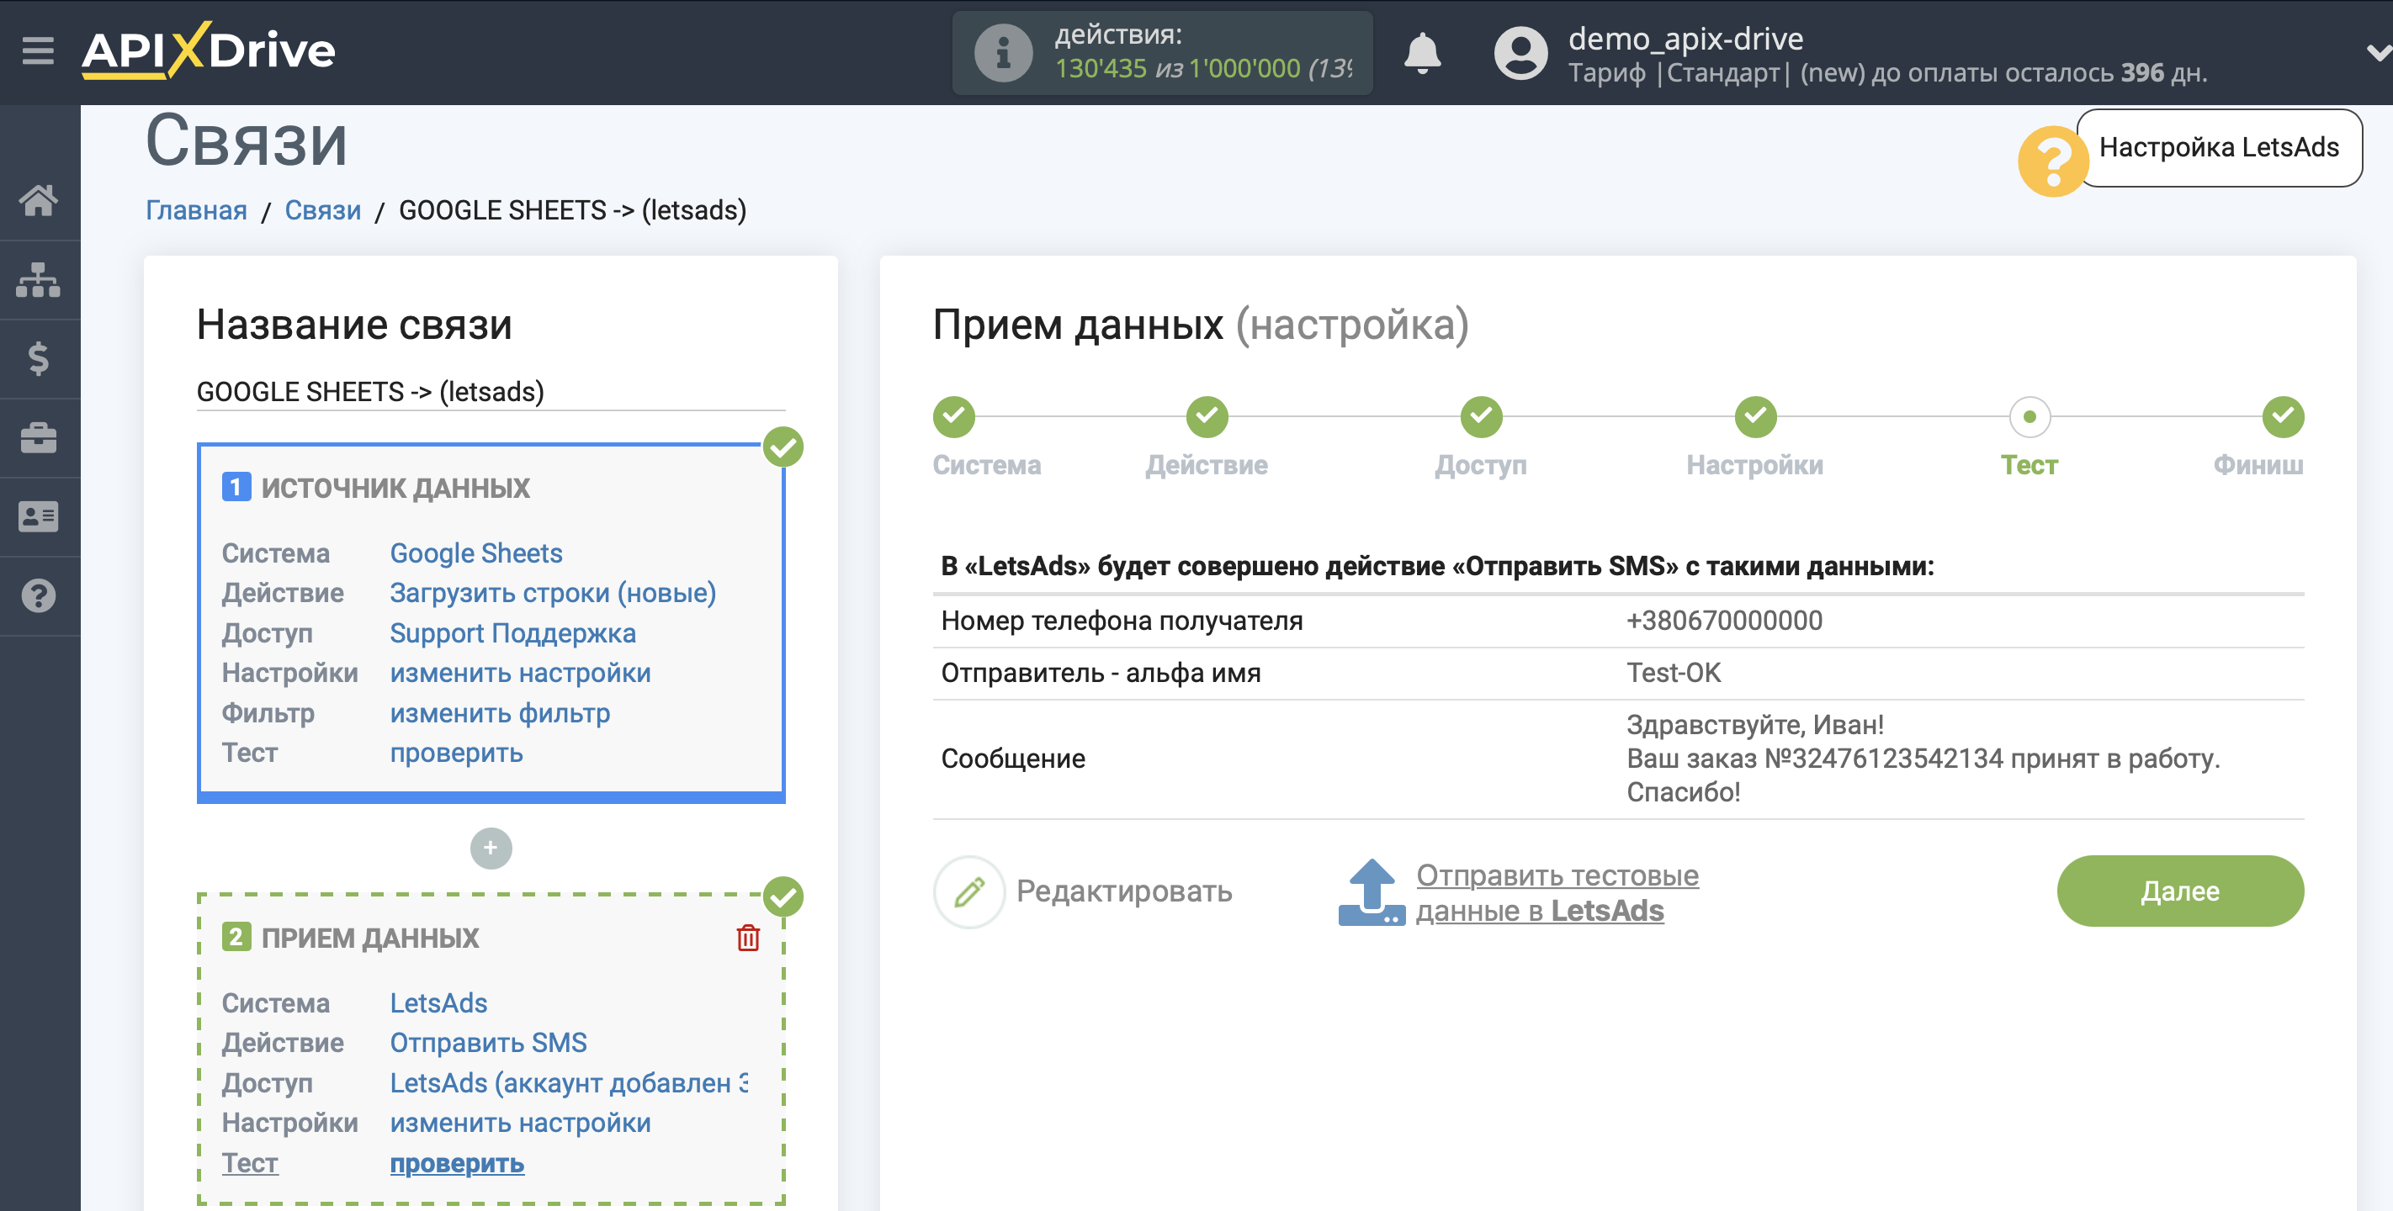Screen dimensions: 2393x1211
Task: Select the Тест step
Action: 2030,417
